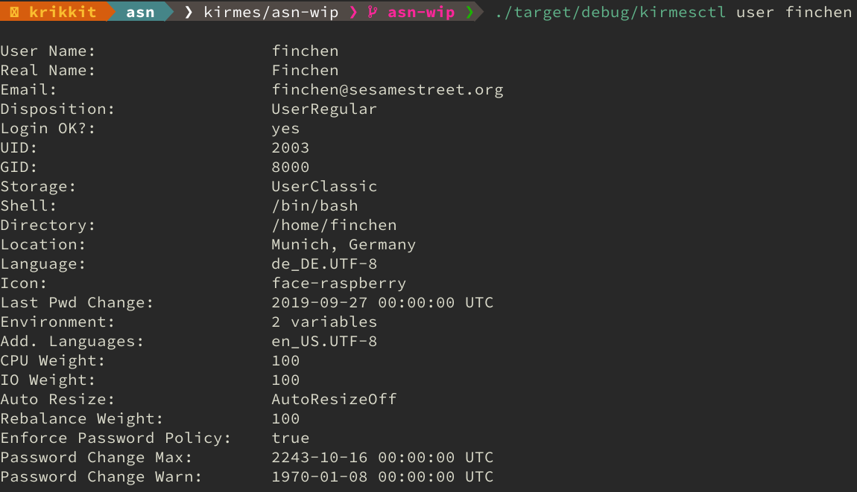
Task: Click the ./target/debug/kirmesctl command text
Action: pyautogui.click(x=610, y=12)
